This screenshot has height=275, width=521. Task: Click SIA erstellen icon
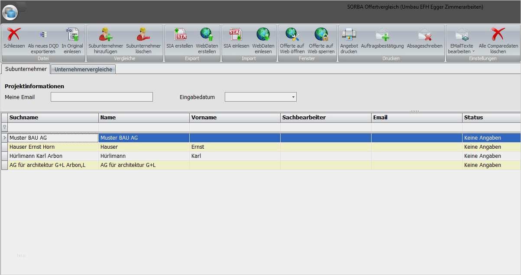click(179, 34)
